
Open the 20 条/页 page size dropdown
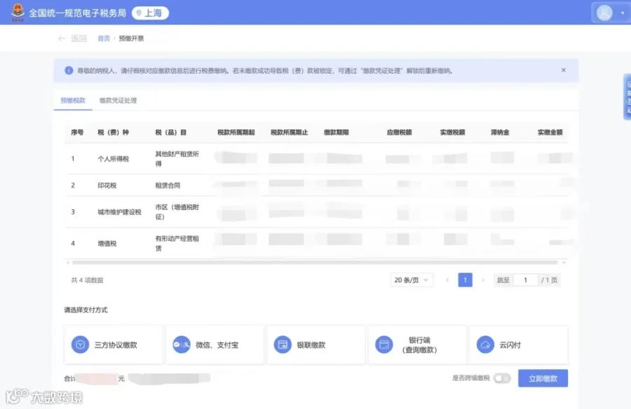click(x=412, y=280)
